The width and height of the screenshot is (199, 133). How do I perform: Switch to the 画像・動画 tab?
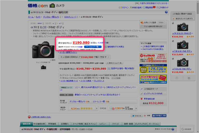(x=128, y=124)
